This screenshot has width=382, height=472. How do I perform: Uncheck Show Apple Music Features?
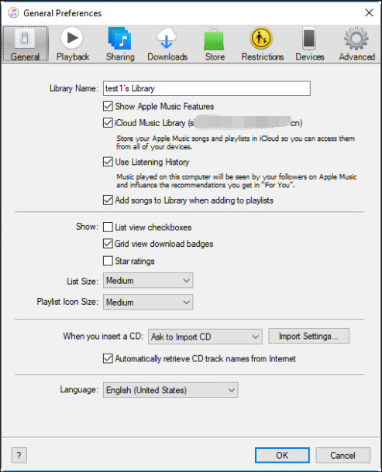click(108, 106)
